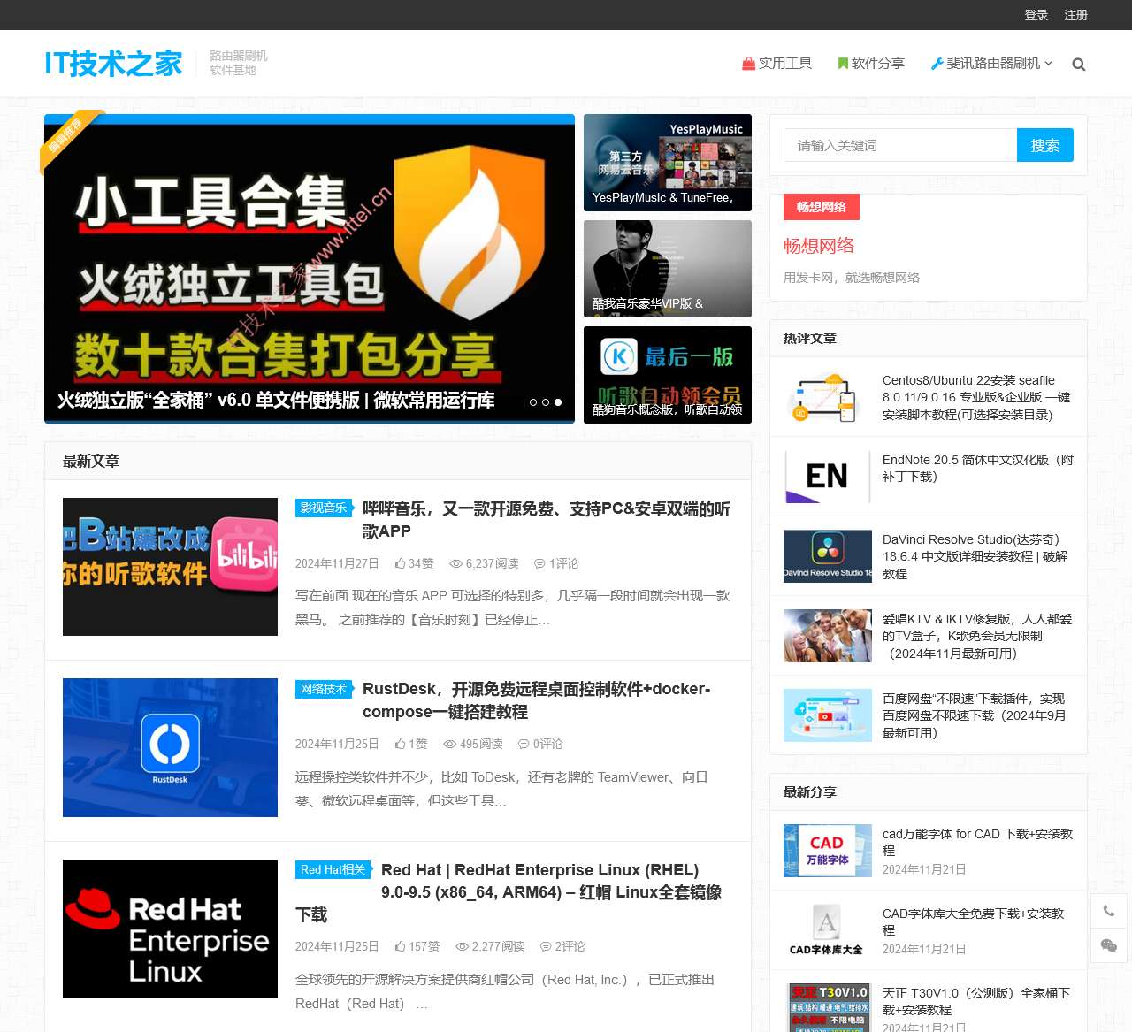Open the 火绒独立版 slider banner

(310, 269)
